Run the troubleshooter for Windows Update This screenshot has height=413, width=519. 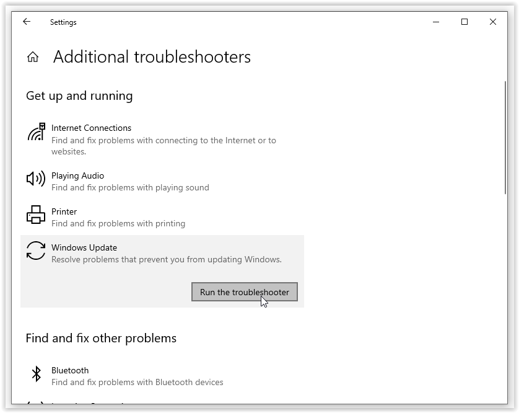244,292
